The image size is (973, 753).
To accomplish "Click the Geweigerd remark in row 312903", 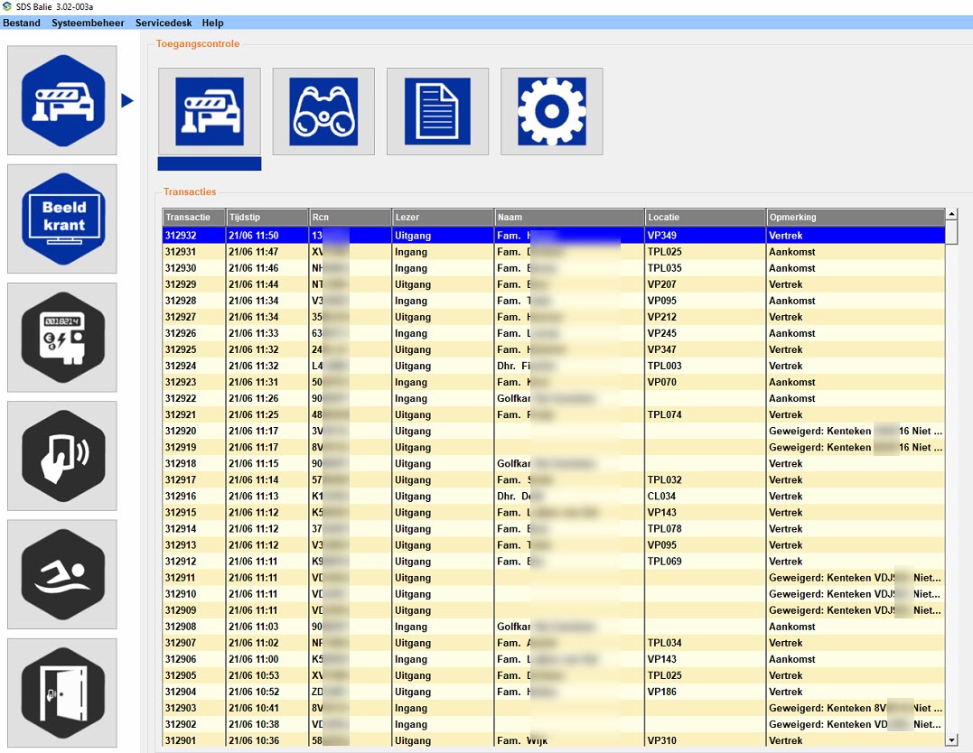I will 856,708.
